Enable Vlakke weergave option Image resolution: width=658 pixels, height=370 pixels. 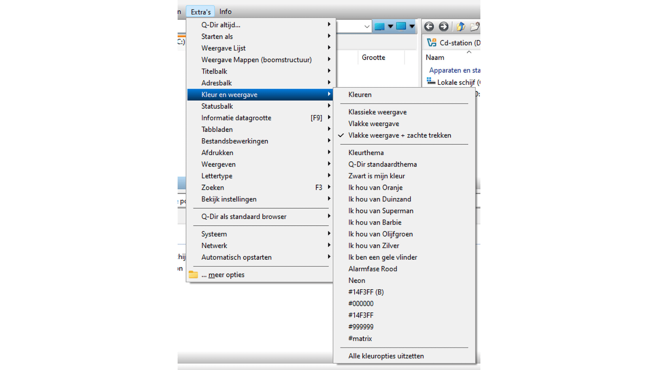374,124
